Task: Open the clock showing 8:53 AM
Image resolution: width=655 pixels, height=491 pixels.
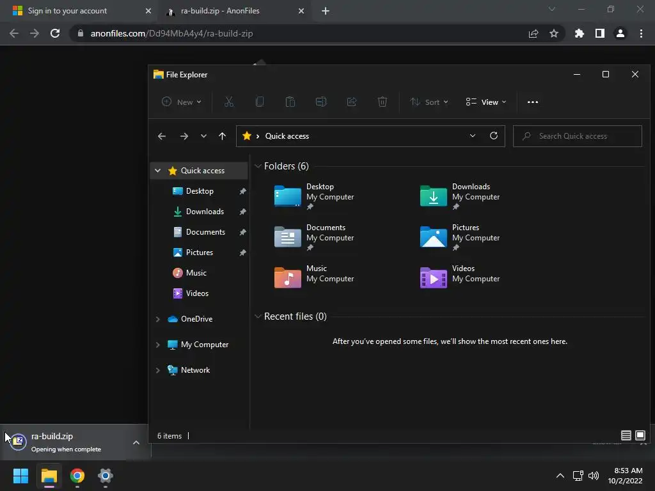Action: tap(626, 476)
